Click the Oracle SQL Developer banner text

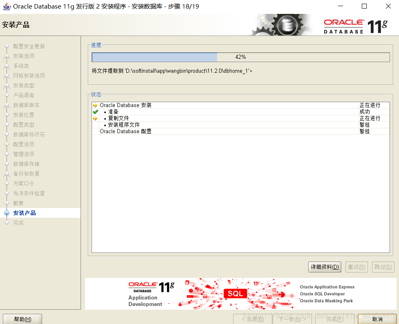[x=322, y=294]
